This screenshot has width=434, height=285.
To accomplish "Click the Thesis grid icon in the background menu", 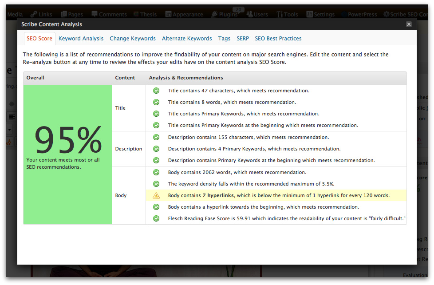I will pyautogui.click(x=136, y=14).
